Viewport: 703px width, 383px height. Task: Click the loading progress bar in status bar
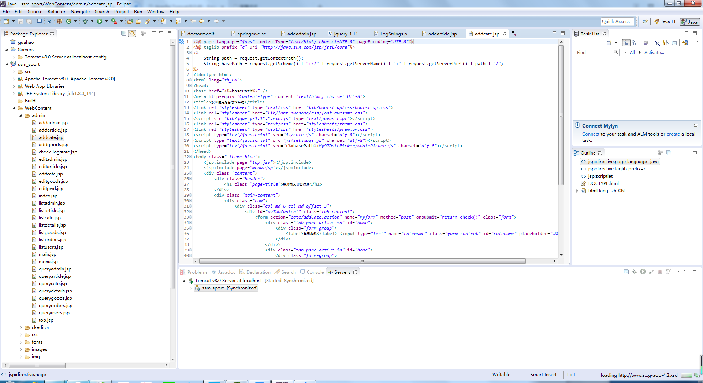coord(686,375)
